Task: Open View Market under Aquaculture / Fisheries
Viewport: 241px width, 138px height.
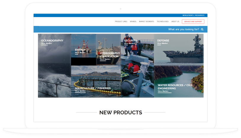Action: (x=80, y=91)
